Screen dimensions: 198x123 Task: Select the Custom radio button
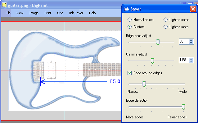[x=129, y=27]
